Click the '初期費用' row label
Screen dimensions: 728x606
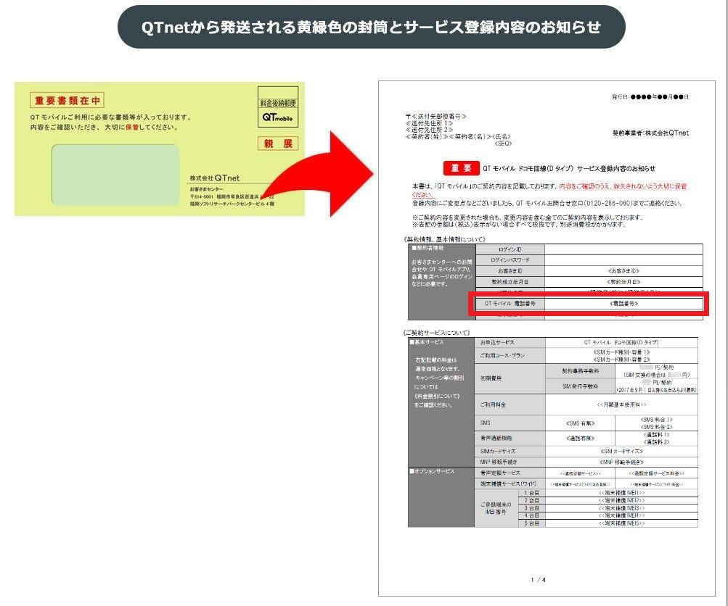click(510, 378)
